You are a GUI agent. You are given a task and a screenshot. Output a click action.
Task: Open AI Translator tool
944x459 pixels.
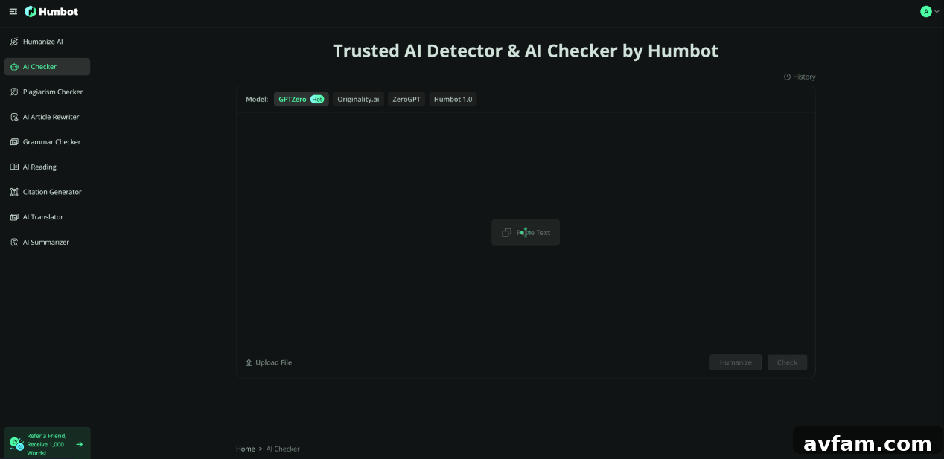47,217
